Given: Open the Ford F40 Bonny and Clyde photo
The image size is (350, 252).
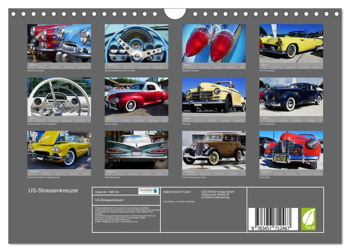Looking at the screenshot, I should [214, 150].
